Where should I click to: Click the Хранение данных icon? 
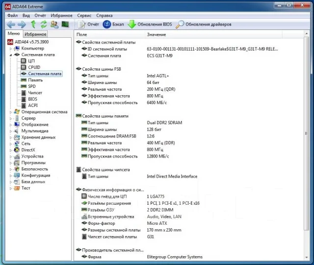pos(17,137)
